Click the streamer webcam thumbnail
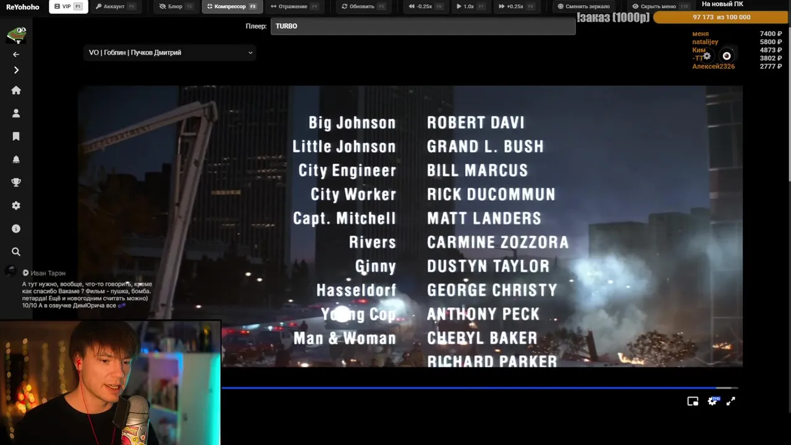This screenshot has width=791, height=445. click(110, 382)
